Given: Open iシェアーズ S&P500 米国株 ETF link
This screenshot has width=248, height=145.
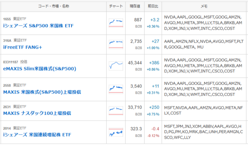Looking at the screenshot, I should [38, 26].
